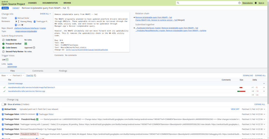Click the search magnifier icon

point(178,3)
